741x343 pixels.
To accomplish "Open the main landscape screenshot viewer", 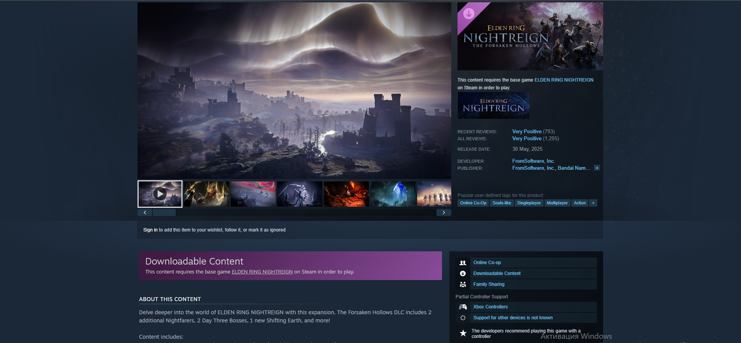I will click(x=294, y=91).
